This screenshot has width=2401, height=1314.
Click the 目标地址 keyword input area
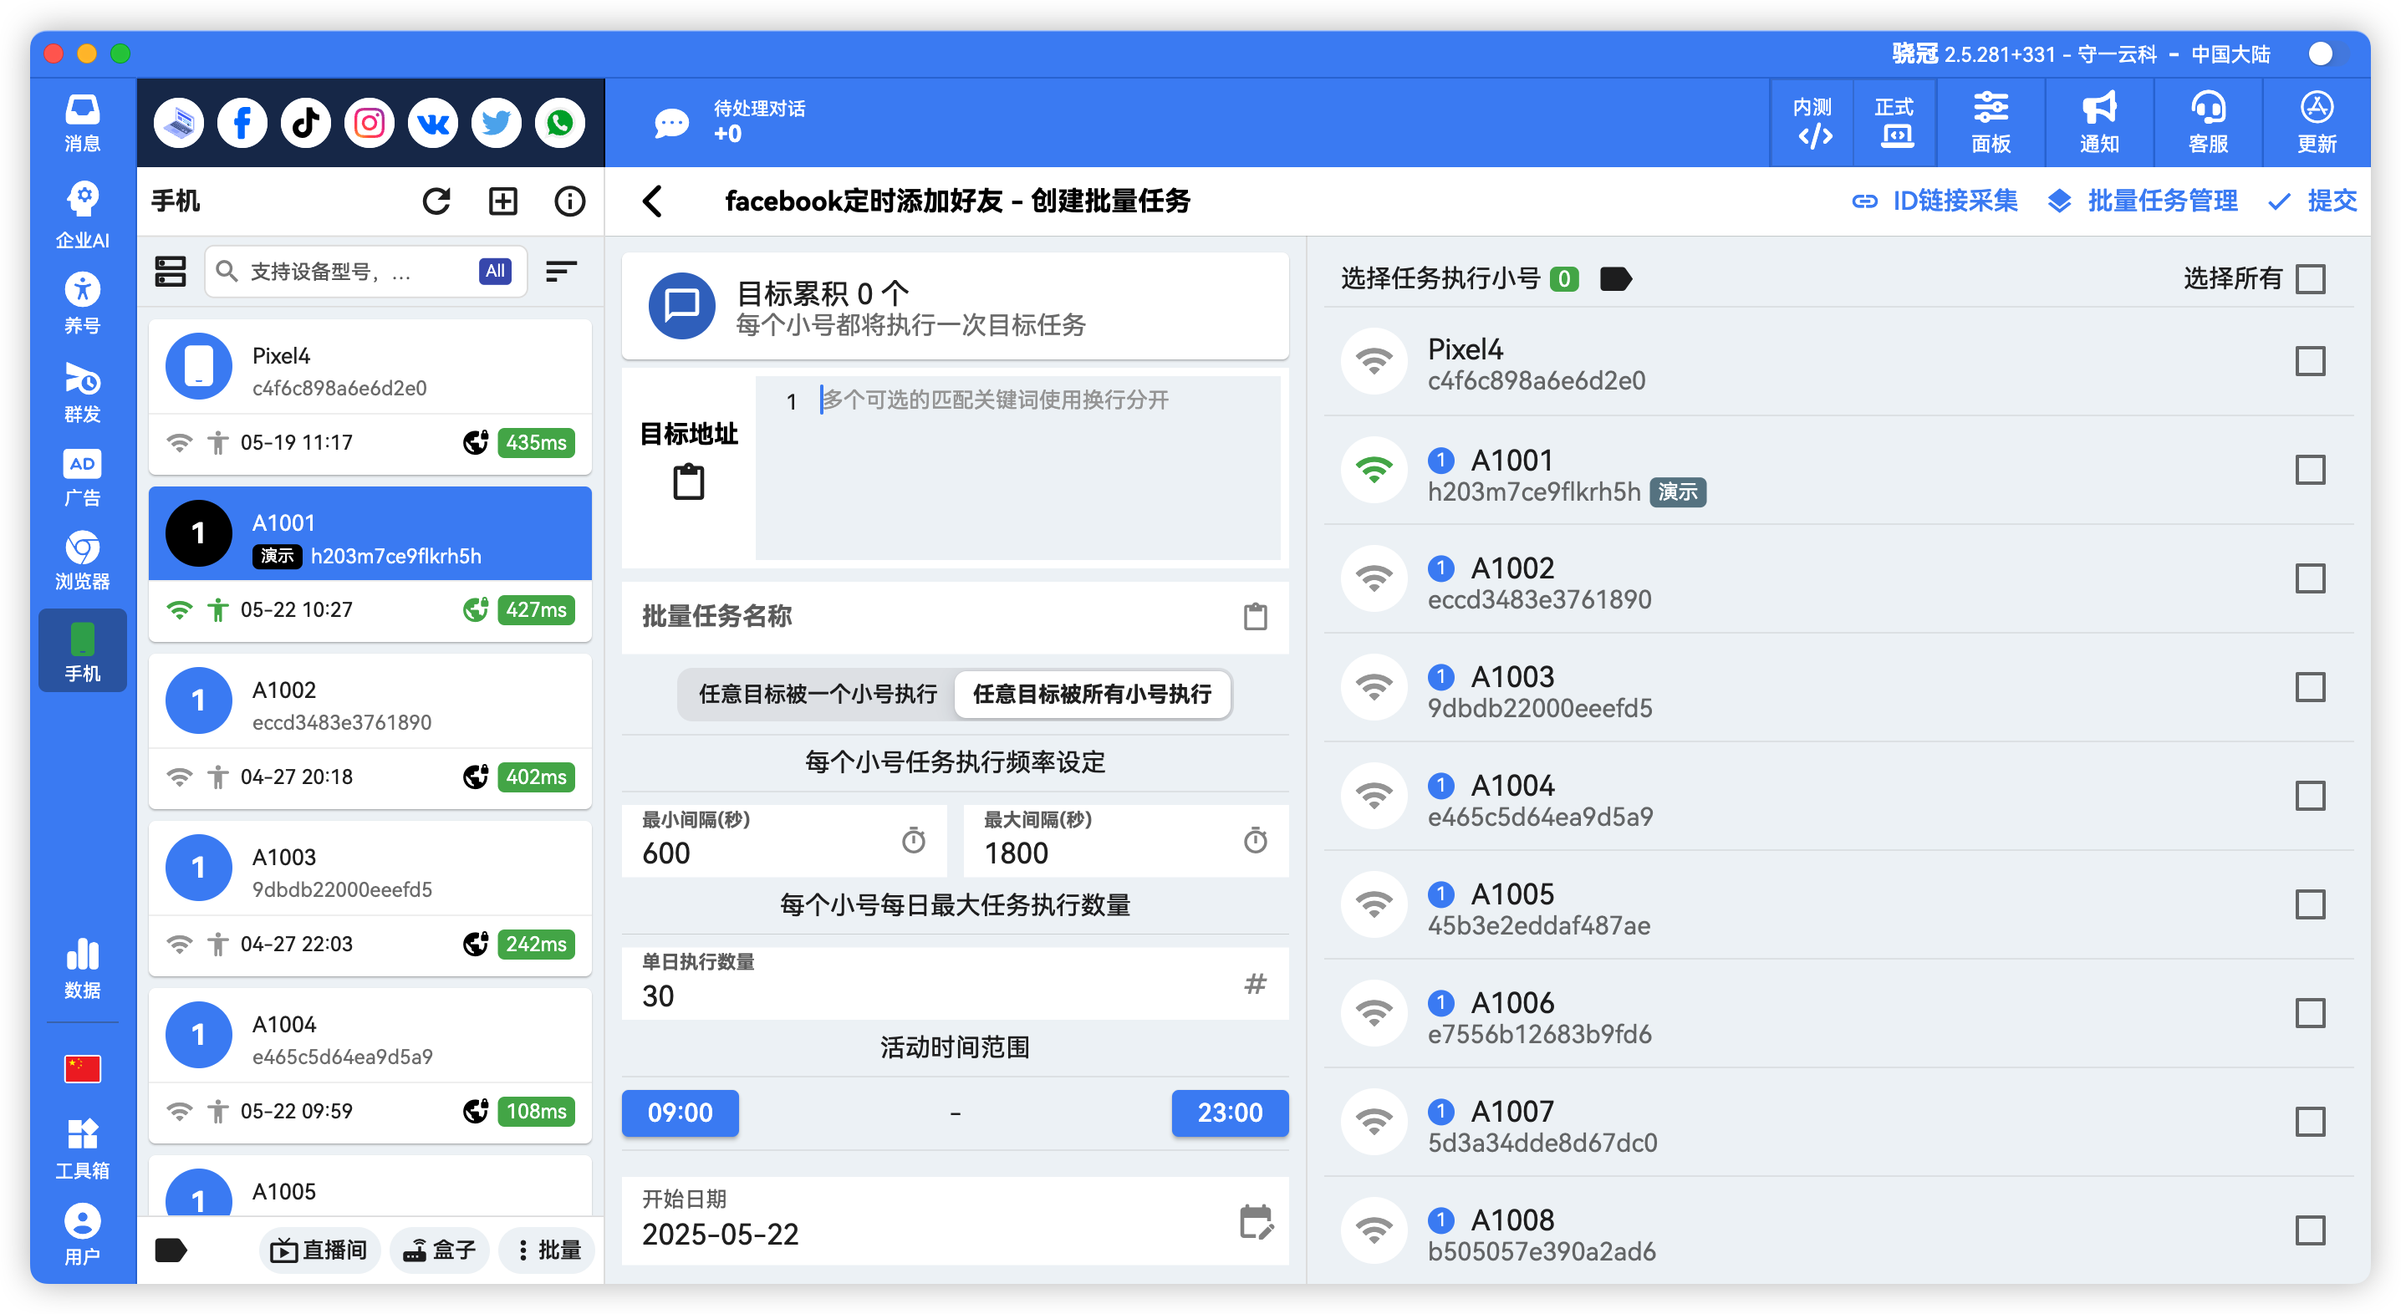tap(1016, 466)
